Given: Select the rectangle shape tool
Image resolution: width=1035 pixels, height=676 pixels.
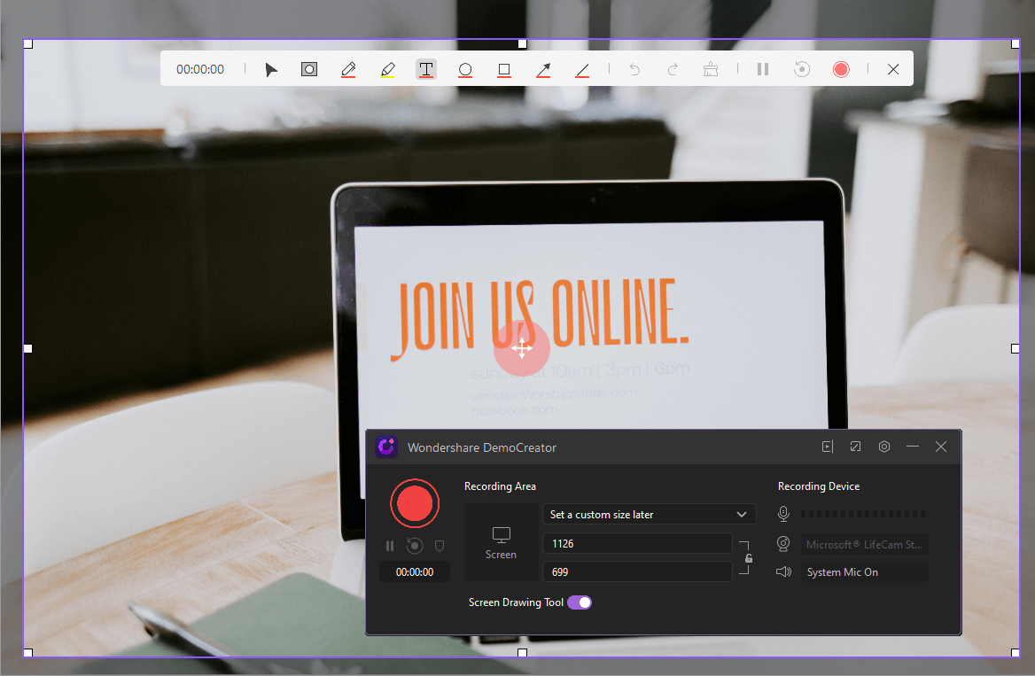Looking at the screenshot, I should [504, 69].
